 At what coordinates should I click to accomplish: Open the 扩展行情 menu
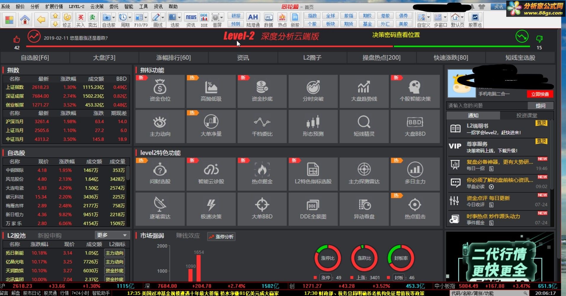[54, 6]
